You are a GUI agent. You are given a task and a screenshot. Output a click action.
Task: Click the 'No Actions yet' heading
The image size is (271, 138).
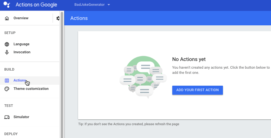pyautogui.click(x=189, y=59)
